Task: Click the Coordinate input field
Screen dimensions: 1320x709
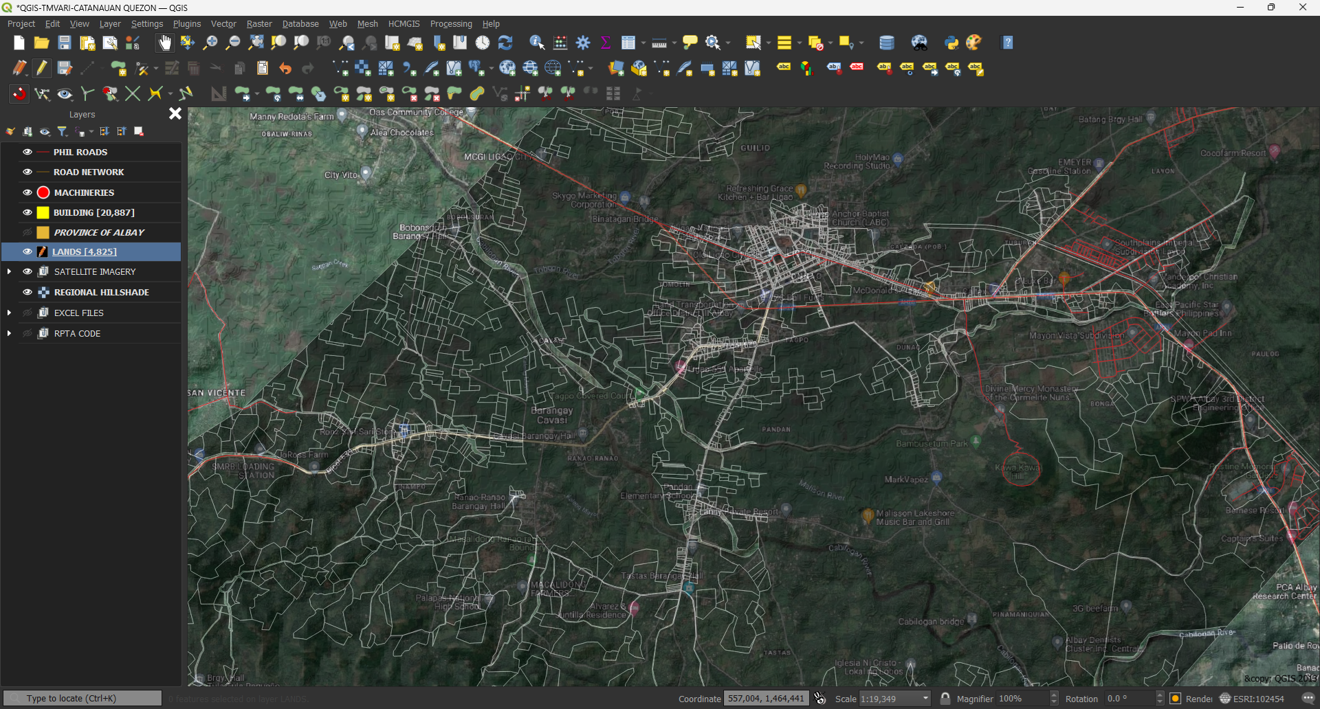Action: pos(765,698)
